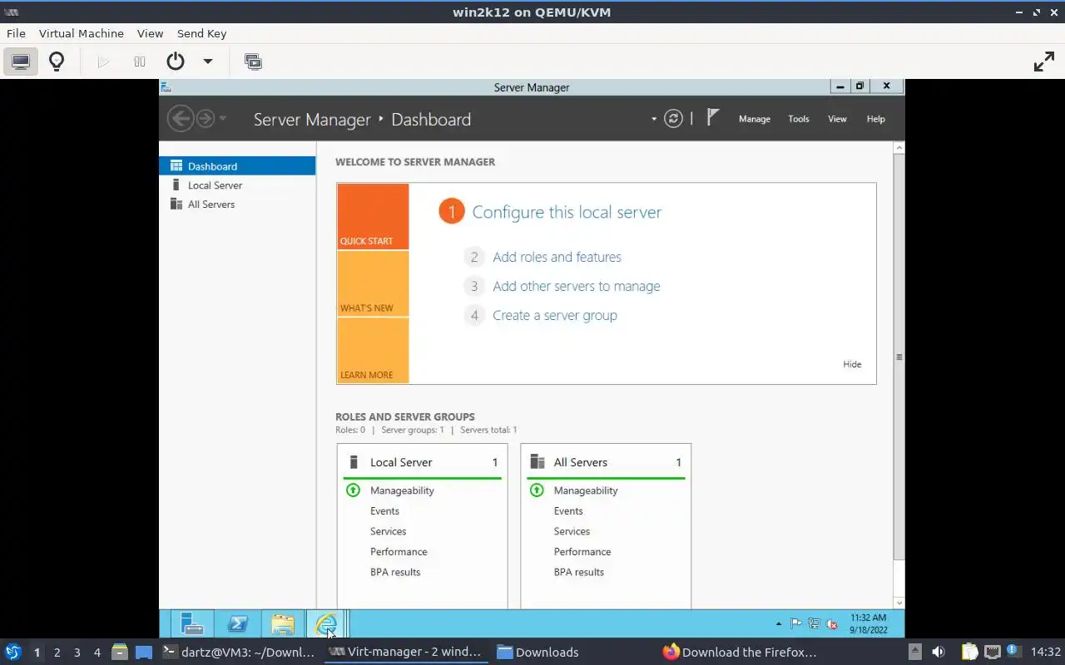Show the graphical console view
1065x665 pixels.
[x=21, y=62]
